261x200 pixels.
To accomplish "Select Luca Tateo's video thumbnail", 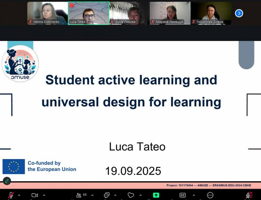I will click(88, 13).
